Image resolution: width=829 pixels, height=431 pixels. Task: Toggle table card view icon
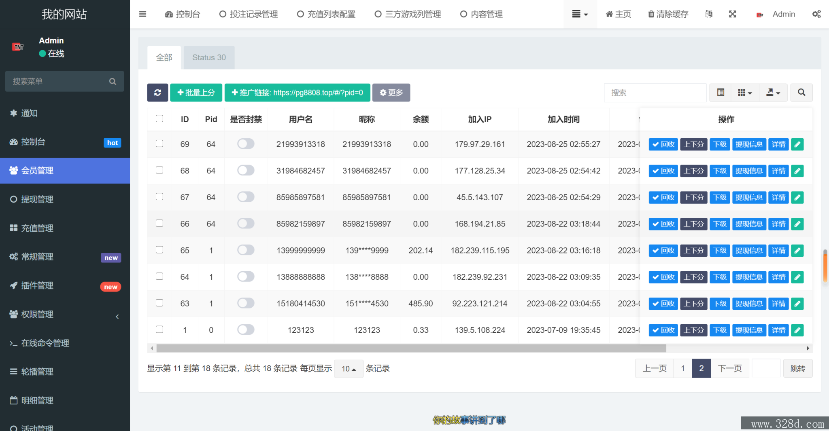click(x=721, y=93)
